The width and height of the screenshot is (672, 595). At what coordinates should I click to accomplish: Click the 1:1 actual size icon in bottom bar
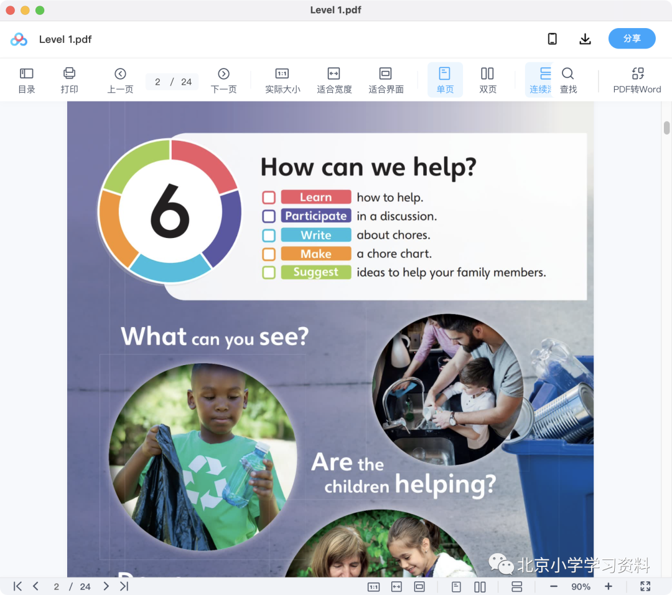click(x=374, y=587)
